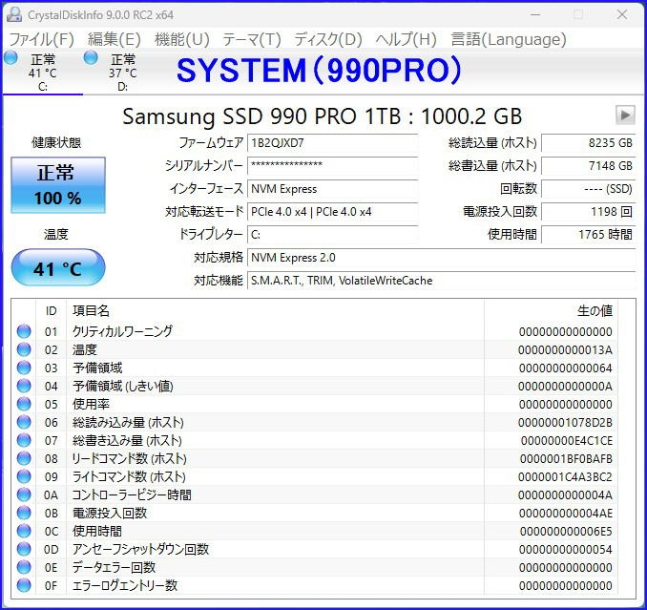Click the power on count 1198 回
The height and width of the screenshot is (610, 647).
click(x=589, y=212)
